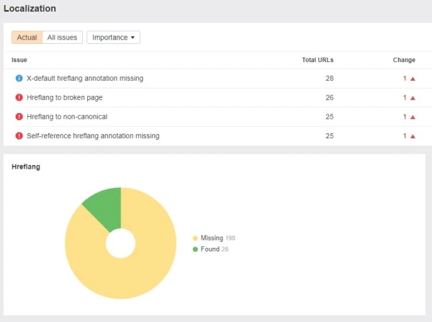Click the green Found legend swatch
The image size is (432, 322).
click(x=195, y=249)
